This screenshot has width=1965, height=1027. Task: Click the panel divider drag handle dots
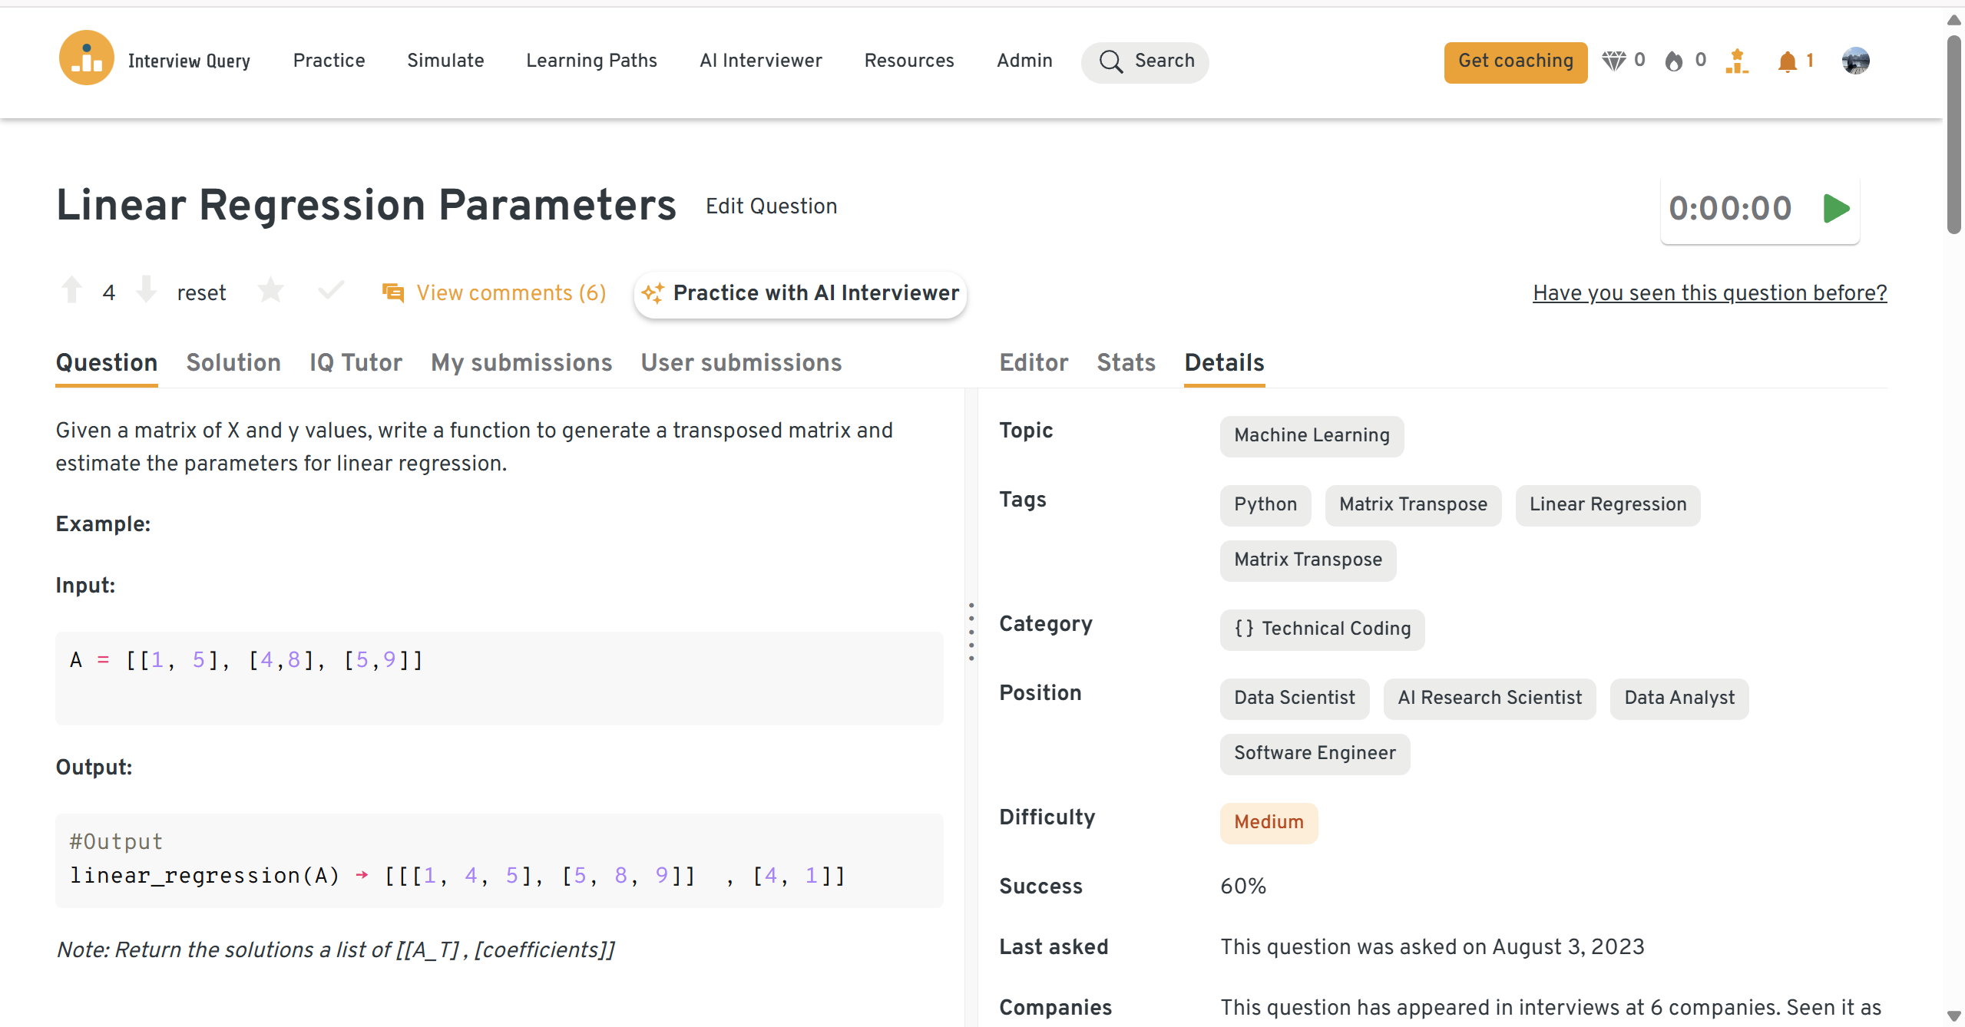[971, 632]
